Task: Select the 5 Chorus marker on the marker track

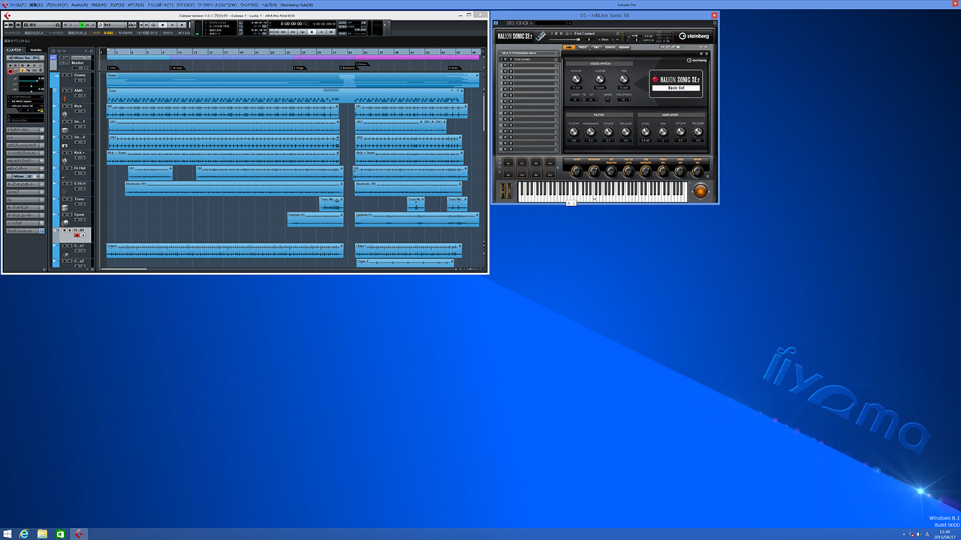Action: pyautogui.click(x=361, y=64)
